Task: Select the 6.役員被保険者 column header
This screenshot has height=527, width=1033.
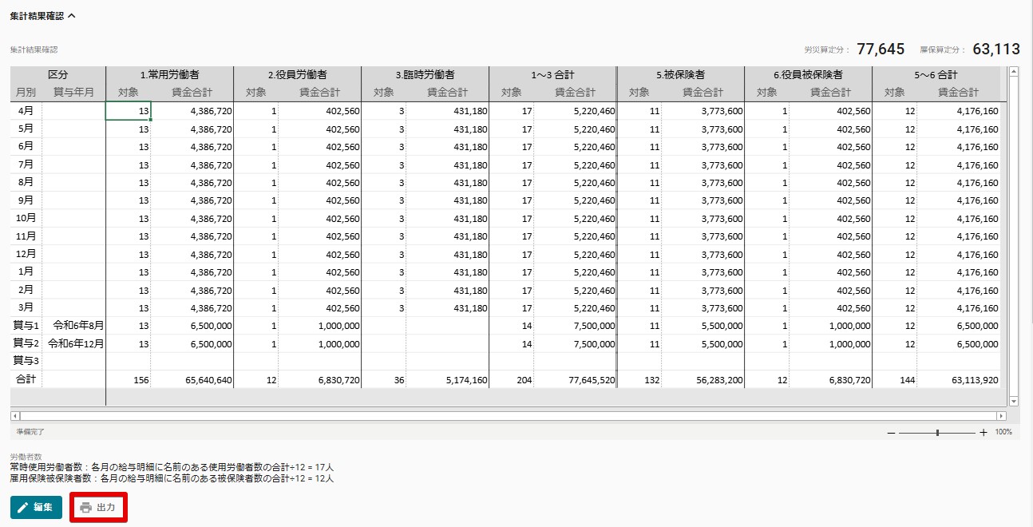Action: click(x=808, y=75)
